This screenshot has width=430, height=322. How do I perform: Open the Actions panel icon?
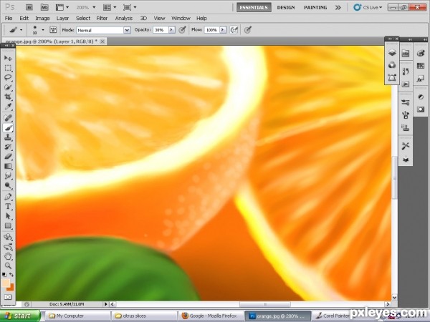[406, 84]
